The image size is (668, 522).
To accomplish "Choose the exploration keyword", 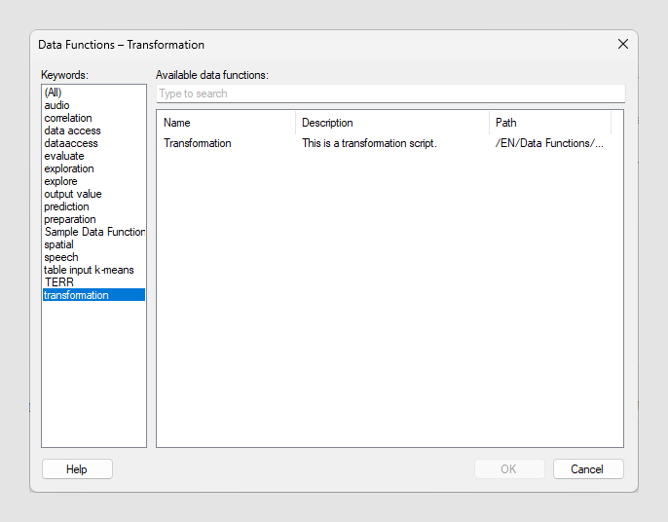I will 69,168.
